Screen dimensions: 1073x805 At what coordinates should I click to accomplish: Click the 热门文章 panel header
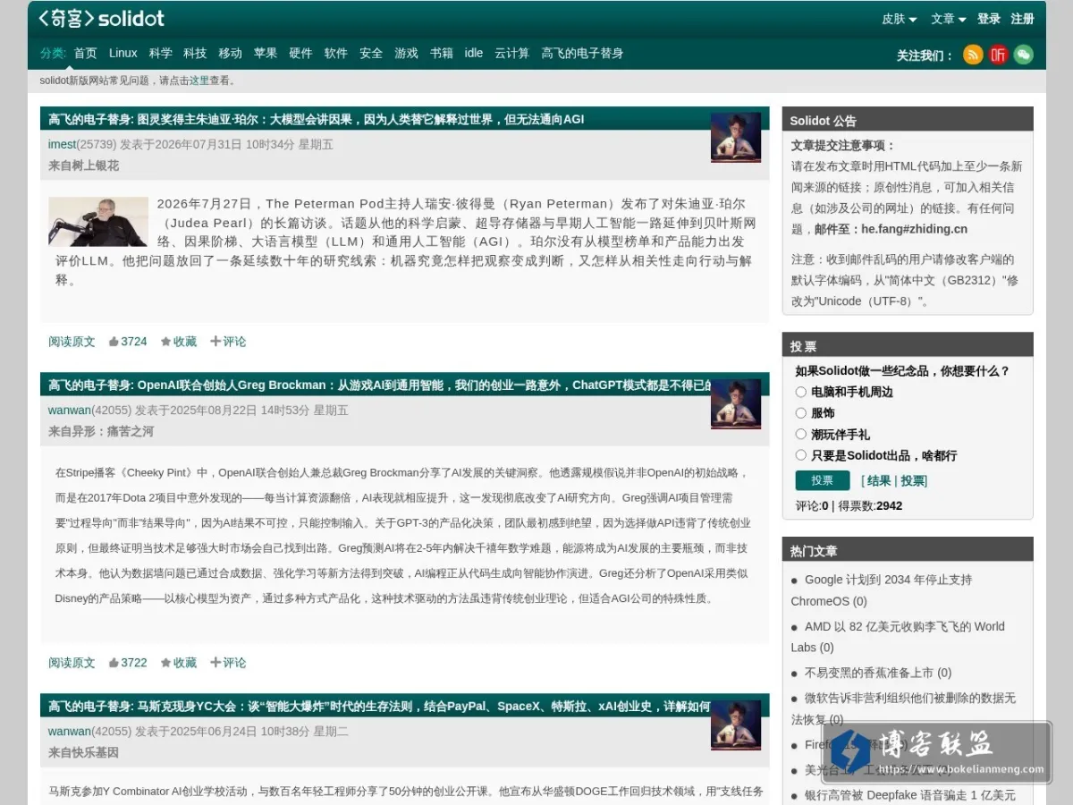[x=908, y=550]
